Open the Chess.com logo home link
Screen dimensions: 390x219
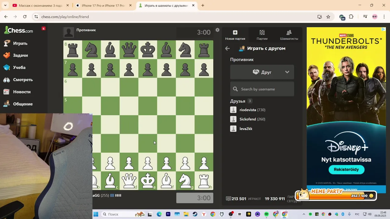tap(19, 30)
